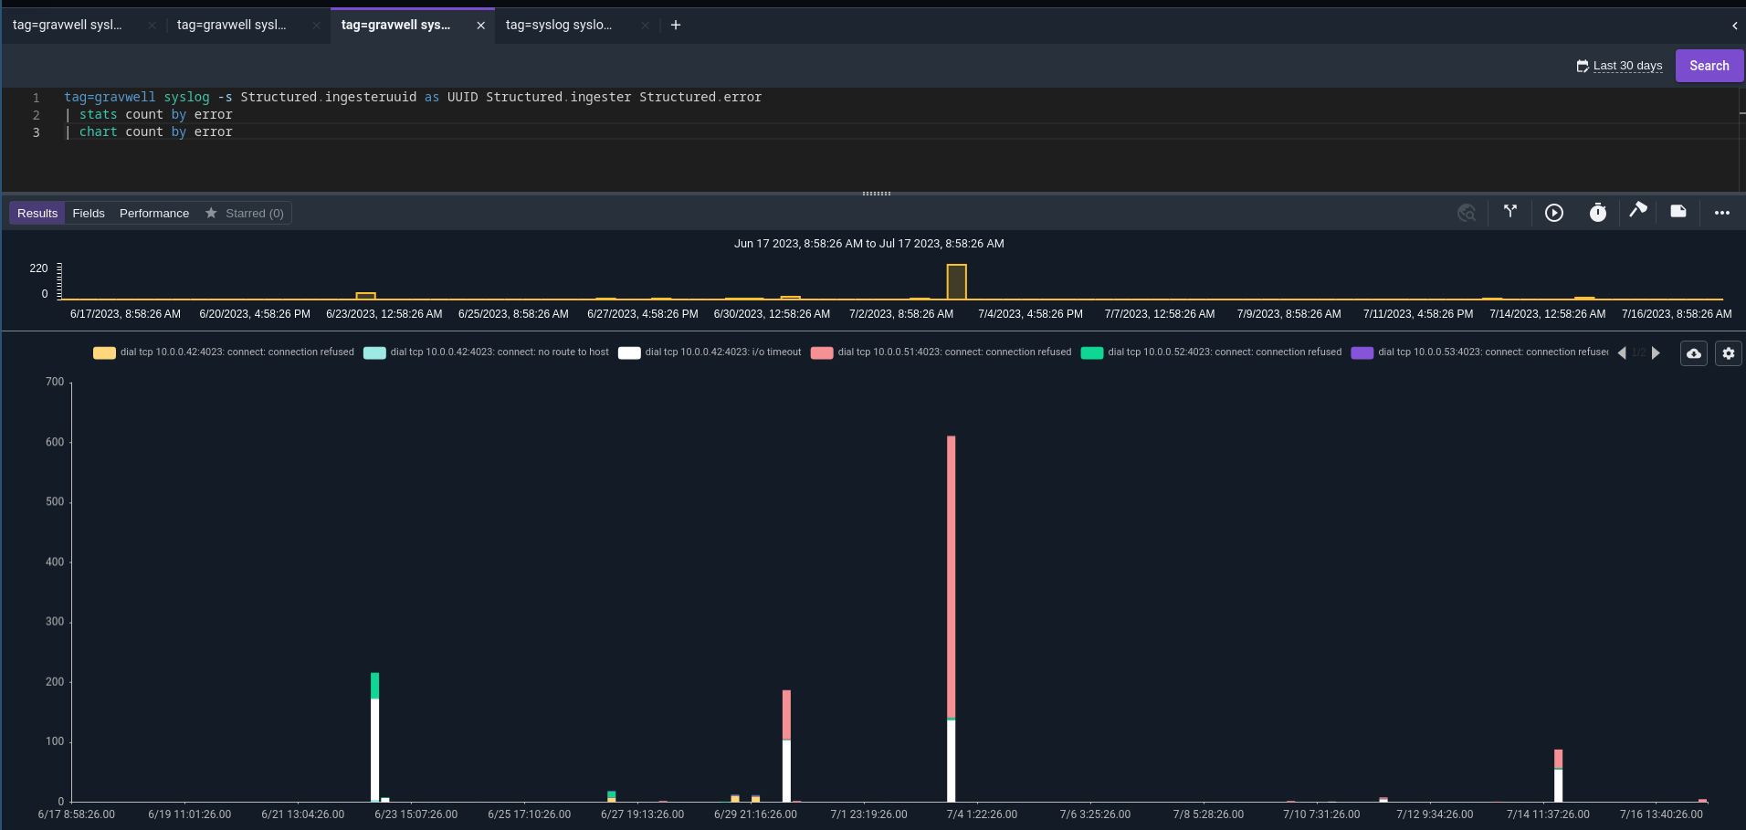Go to next legend page arrow
Screen dimensions: 1746x830
point(1656,353)
